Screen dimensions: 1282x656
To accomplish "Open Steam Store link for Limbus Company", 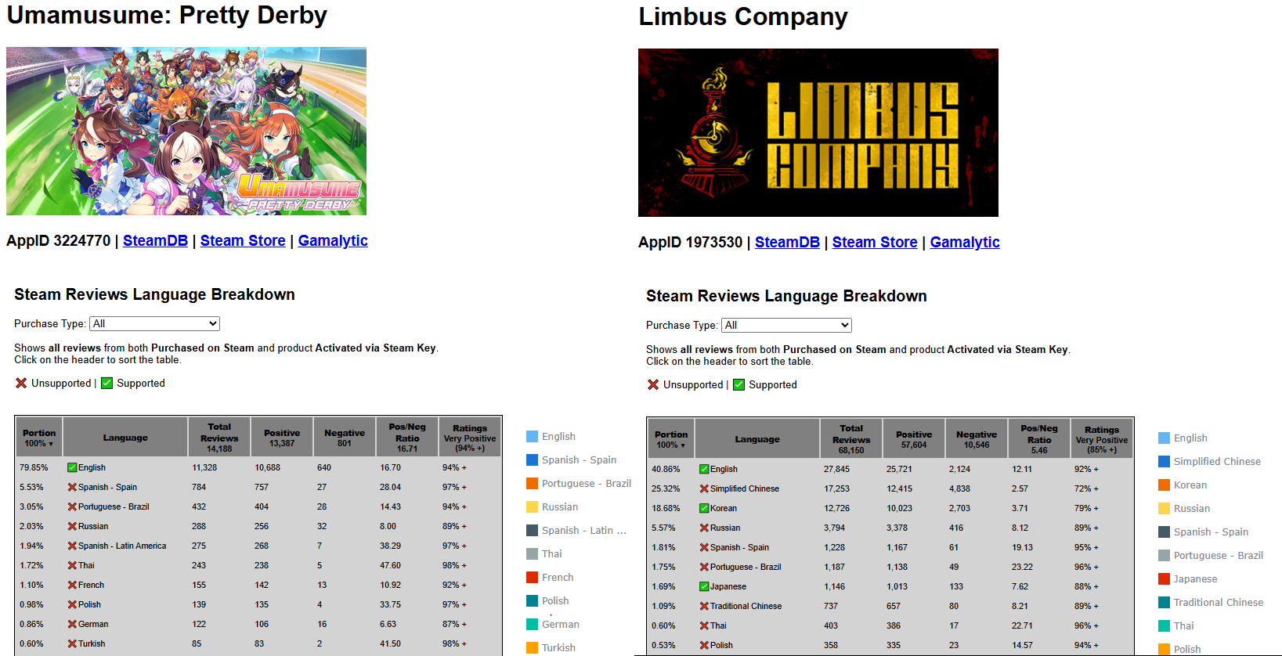I will tap(875, 243).
